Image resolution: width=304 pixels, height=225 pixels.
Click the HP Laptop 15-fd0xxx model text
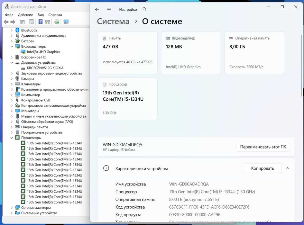coord(119,150)
